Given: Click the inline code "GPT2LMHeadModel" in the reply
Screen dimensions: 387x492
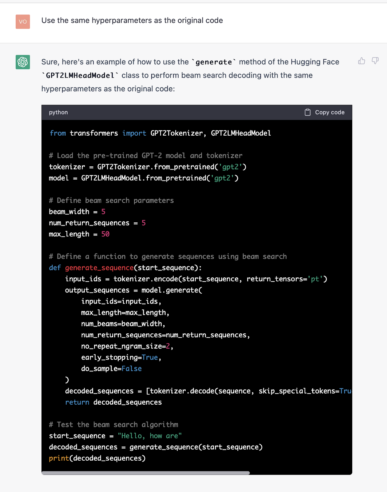Looking at the screenshot, I should (80, 75).
